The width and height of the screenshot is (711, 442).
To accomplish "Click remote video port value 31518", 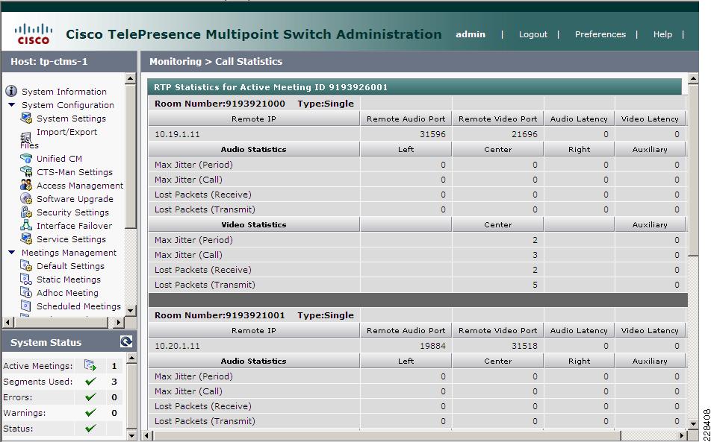I will pos(524,346).
